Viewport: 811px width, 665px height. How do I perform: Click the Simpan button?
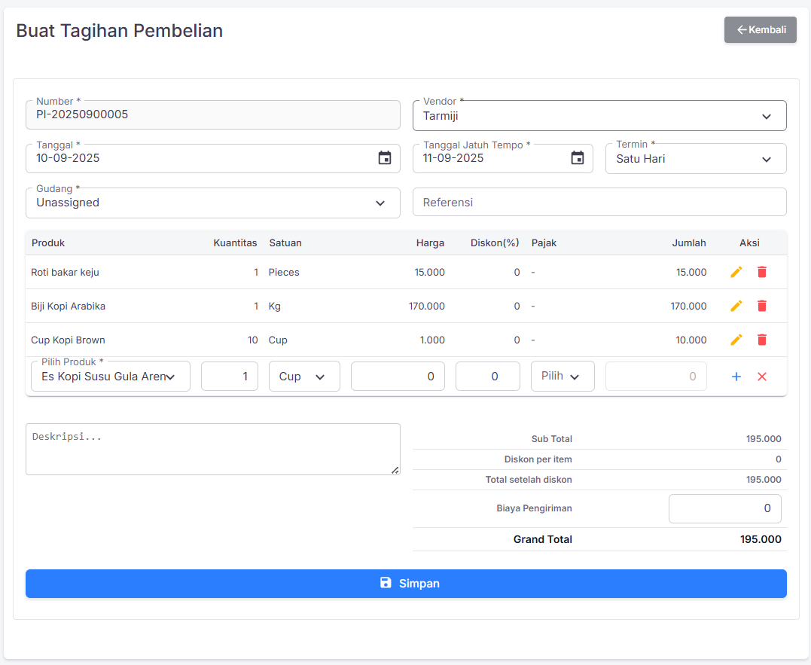point(406,584)
